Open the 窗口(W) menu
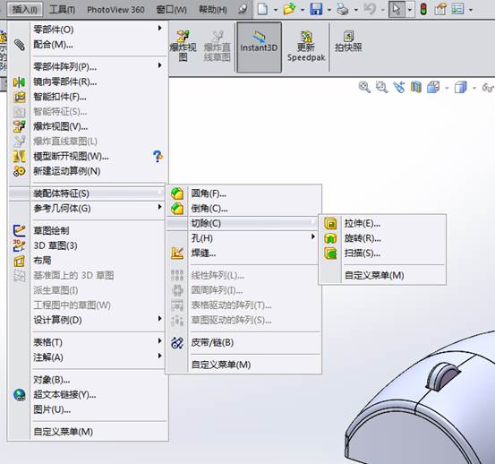The height and width of the screenshot is (464, 495). 172,10
